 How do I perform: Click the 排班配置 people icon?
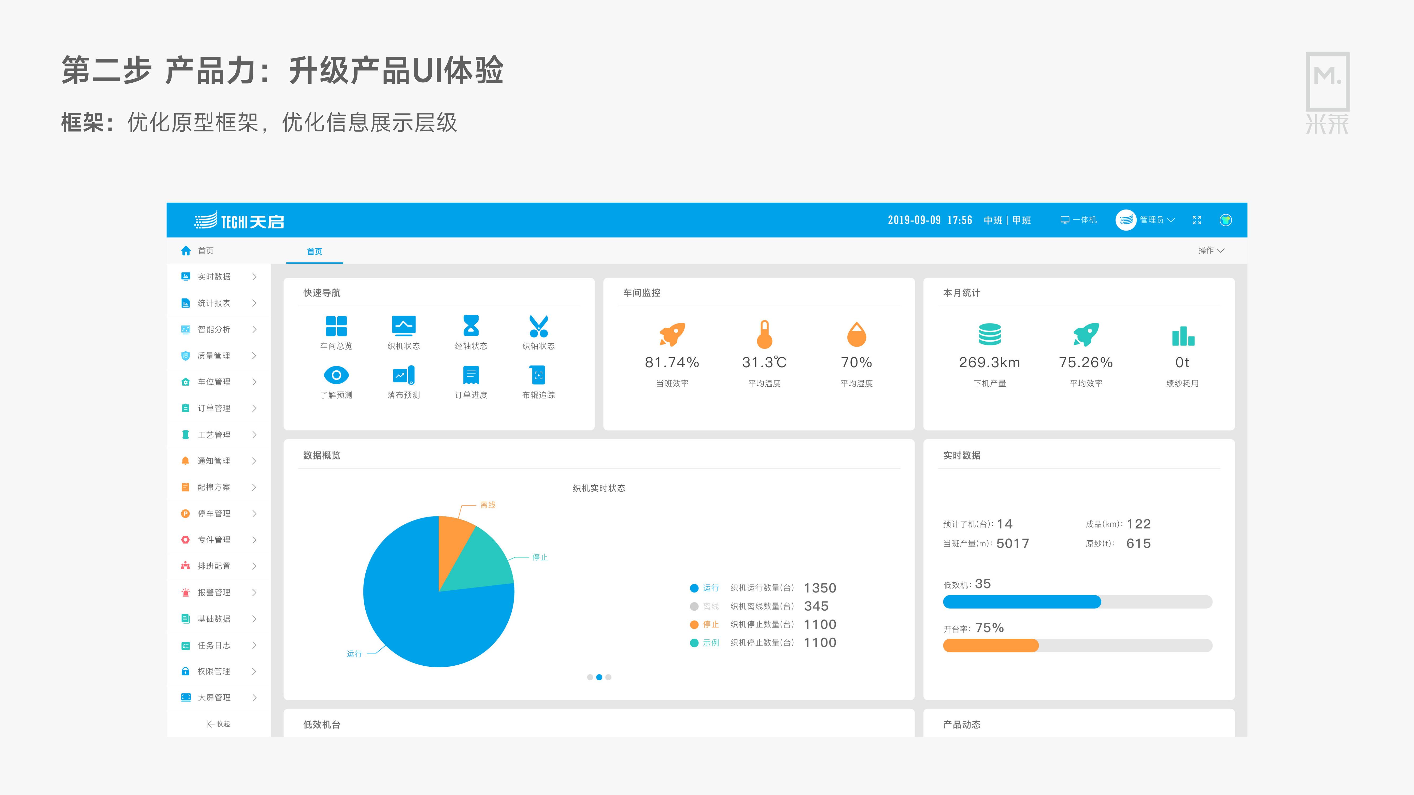(x=186, y=566)
